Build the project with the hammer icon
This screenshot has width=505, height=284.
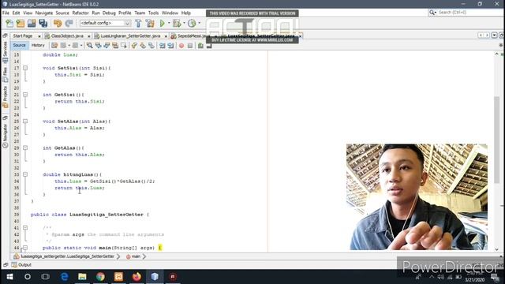point(139,23)
